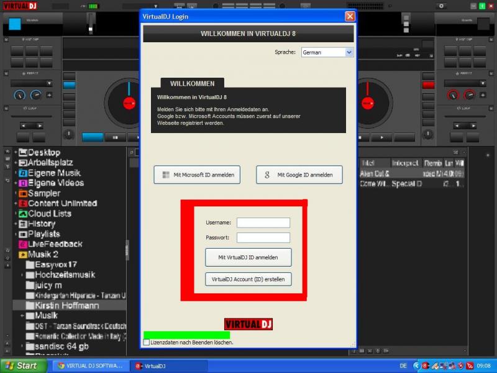The width and height of the screenshot is (497, 373).
Task: Switch to VirtualDJ taskbar item
Action: point(168,366)
